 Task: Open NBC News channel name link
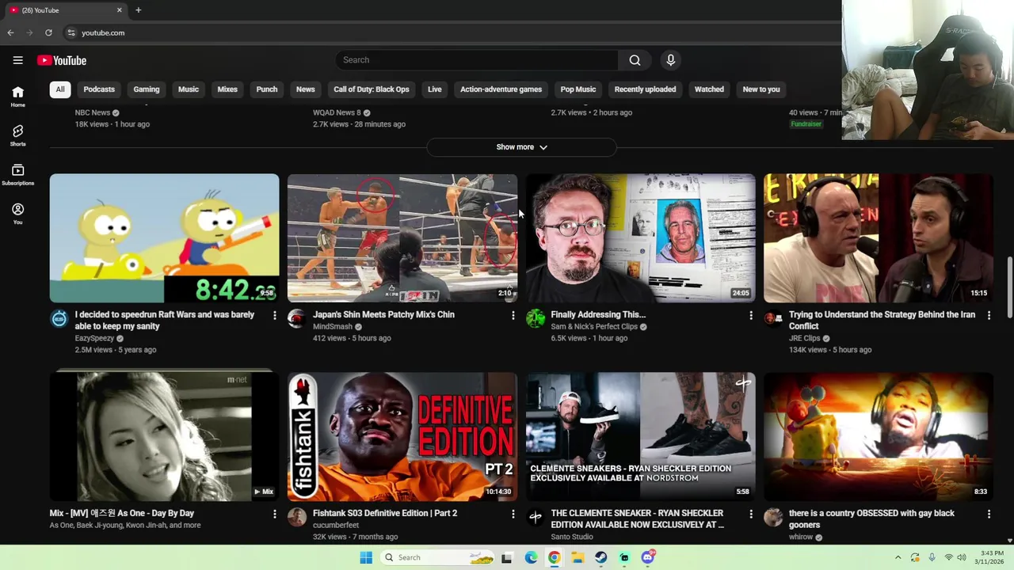tap(93, 112)
